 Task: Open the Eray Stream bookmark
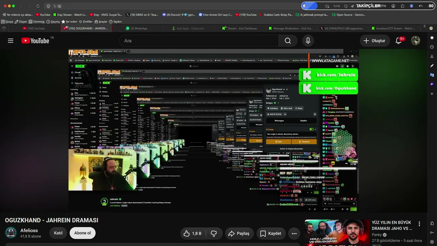(70, 15)
